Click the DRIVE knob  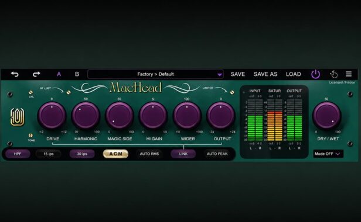pos(52,116)
